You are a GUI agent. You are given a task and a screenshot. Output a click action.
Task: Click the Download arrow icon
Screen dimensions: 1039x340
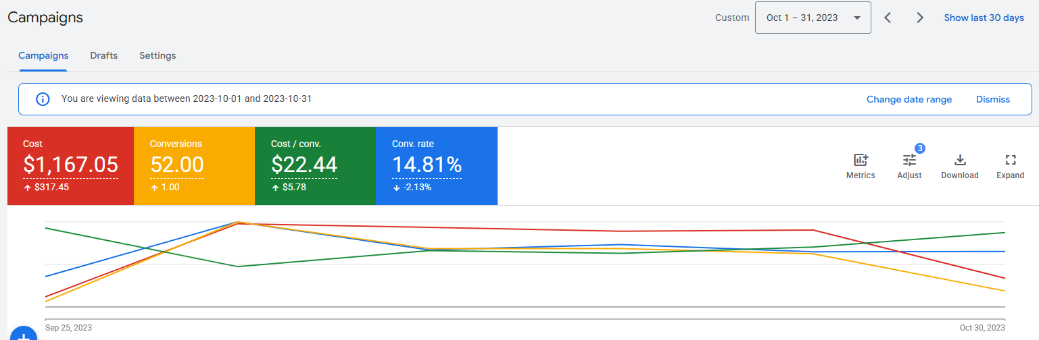pos(960,160)
